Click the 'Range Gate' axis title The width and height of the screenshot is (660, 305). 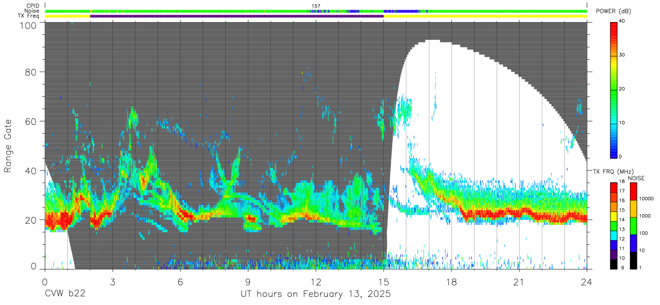point(8,146)
